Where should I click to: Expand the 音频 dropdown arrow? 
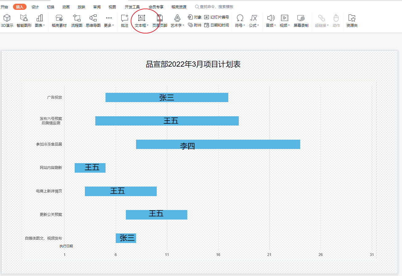tap(275, 26)
